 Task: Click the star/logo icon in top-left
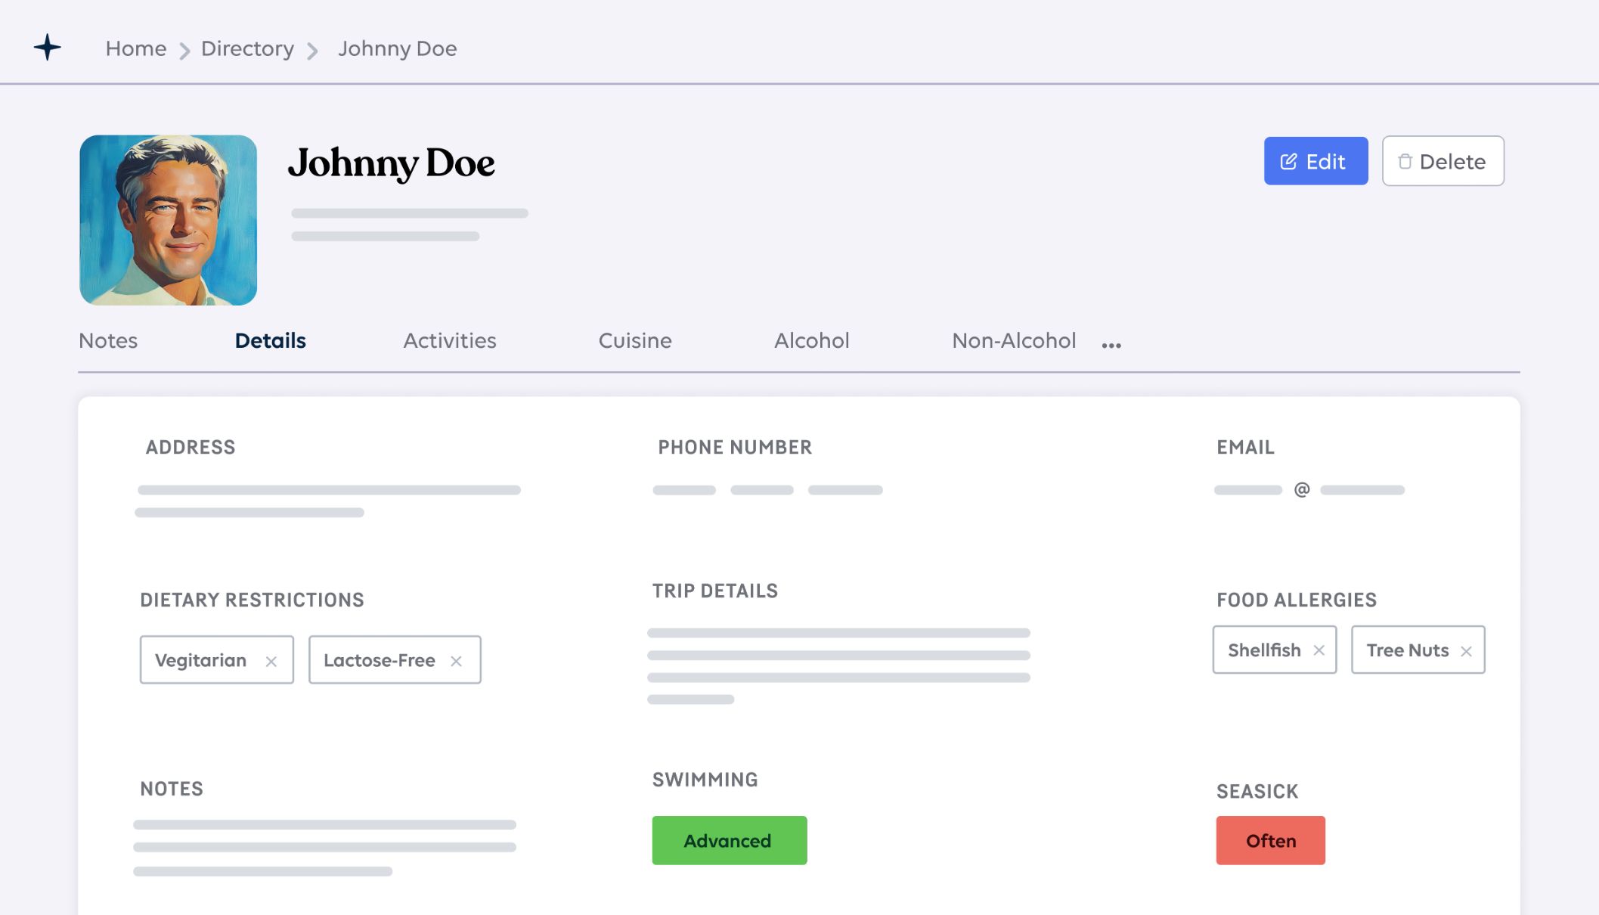[46, 47]
